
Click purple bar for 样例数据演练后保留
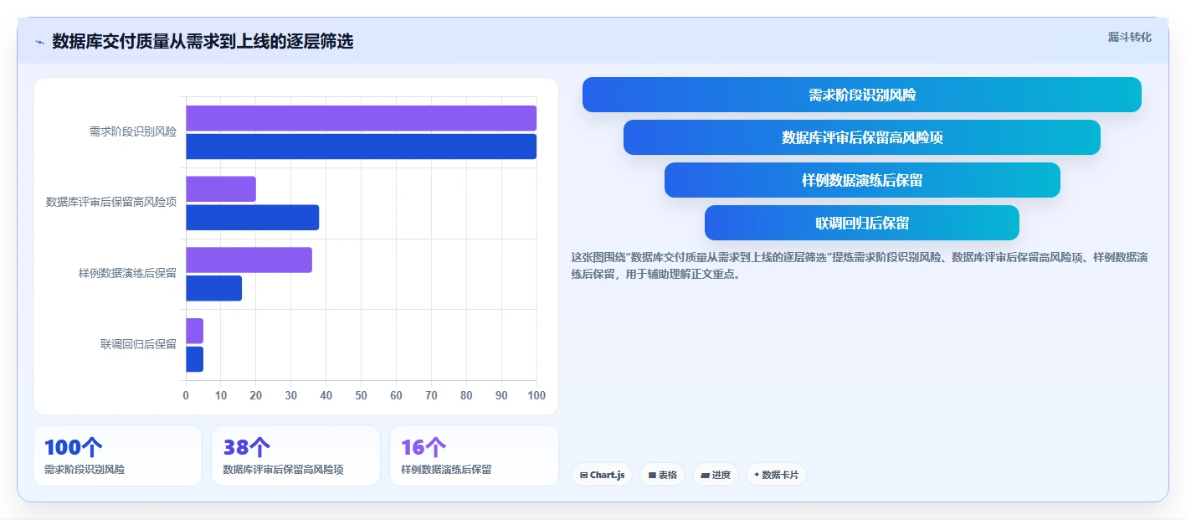click(249, 260)
